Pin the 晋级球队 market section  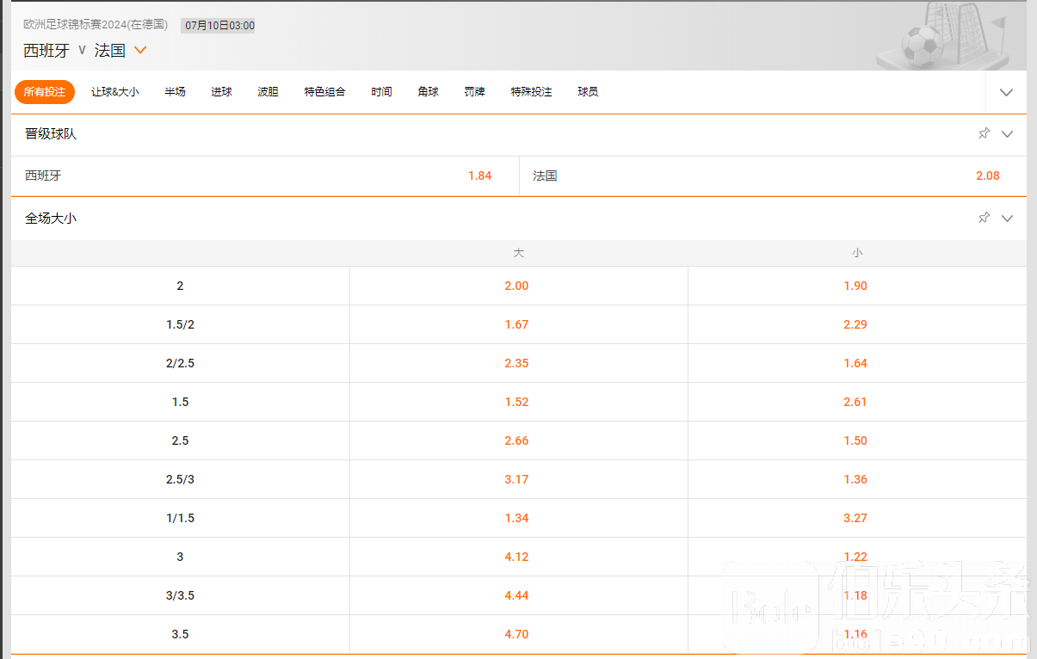(x=984, y=133)
